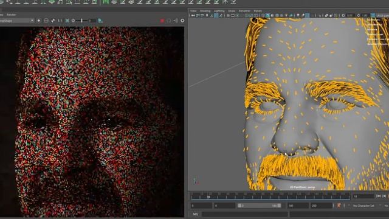Screen dimensions: 389x219
Task: Click the motion blur icon
Action: coord(303,15)
